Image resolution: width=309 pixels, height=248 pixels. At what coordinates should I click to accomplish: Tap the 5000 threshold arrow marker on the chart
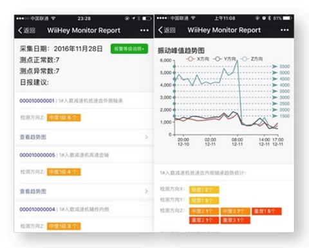pyautogui.click(x=275, y=73)
